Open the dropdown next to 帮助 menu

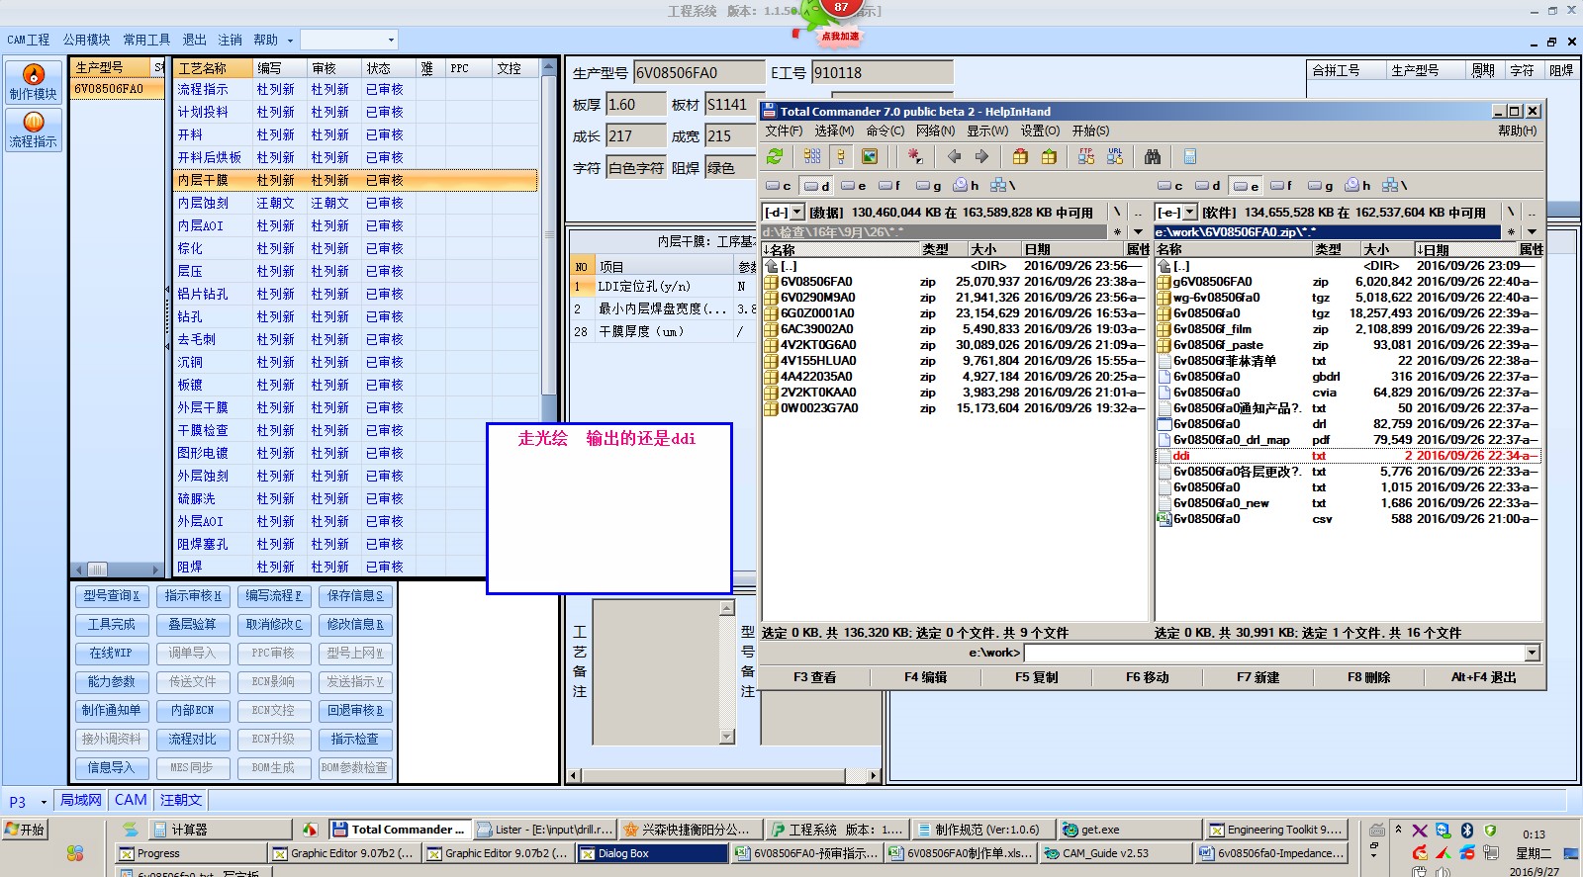[290, 41]
